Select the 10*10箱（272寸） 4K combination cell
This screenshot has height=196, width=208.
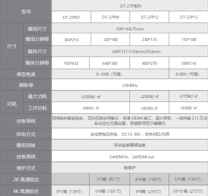[189, 191]
